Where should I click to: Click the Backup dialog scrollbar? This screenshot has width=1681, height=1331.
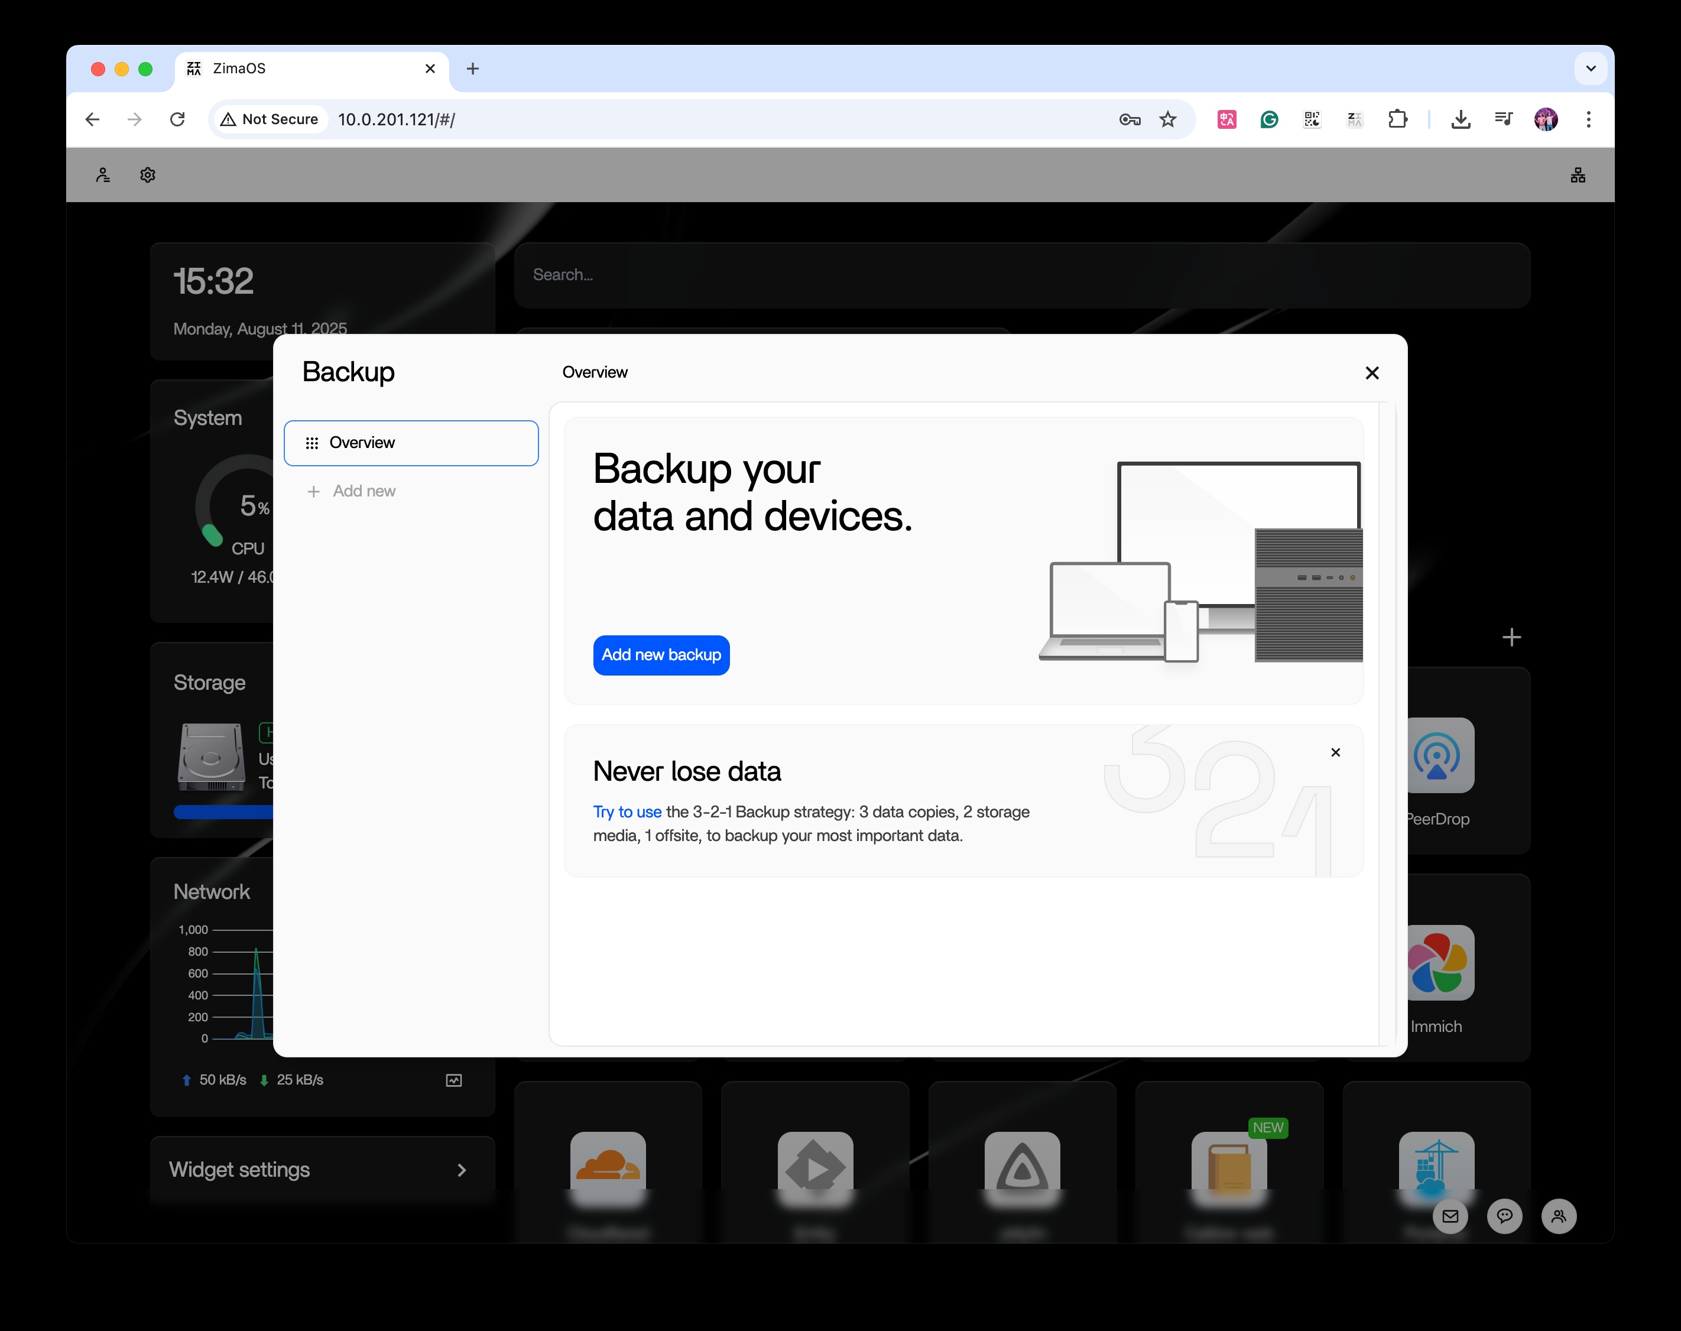click(1387, 723)
